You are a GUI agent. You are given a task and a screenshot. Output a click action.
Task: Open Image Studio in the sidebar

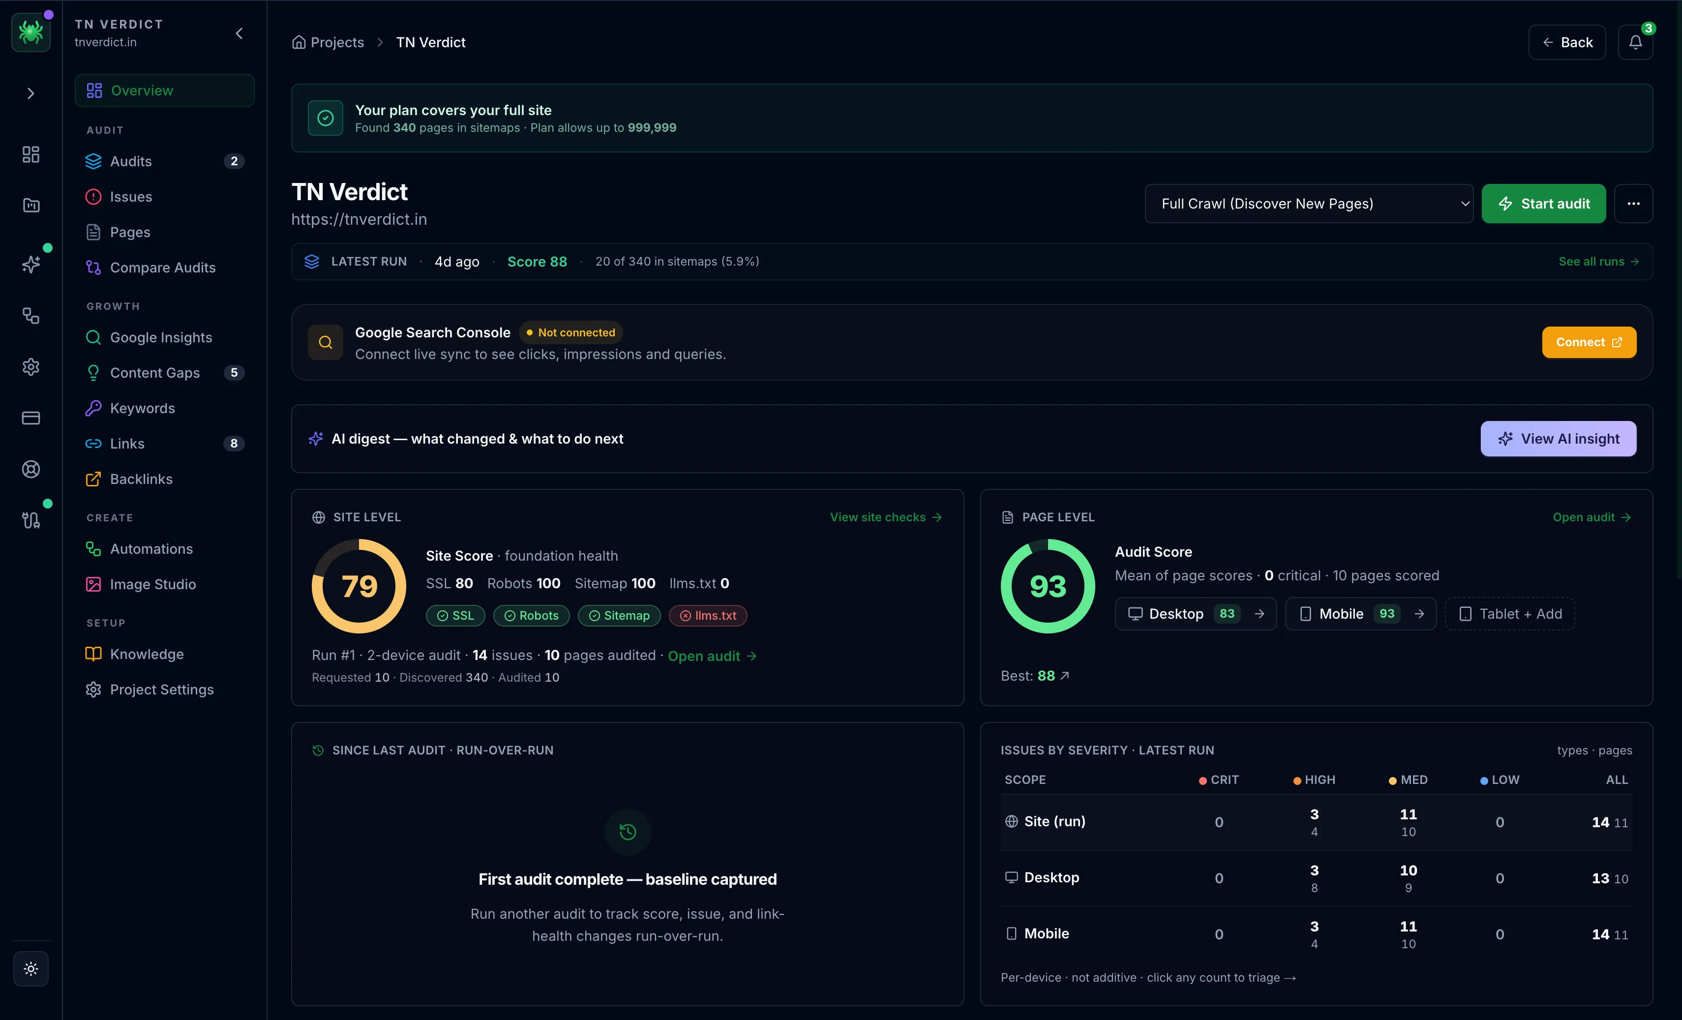point(165,584)
